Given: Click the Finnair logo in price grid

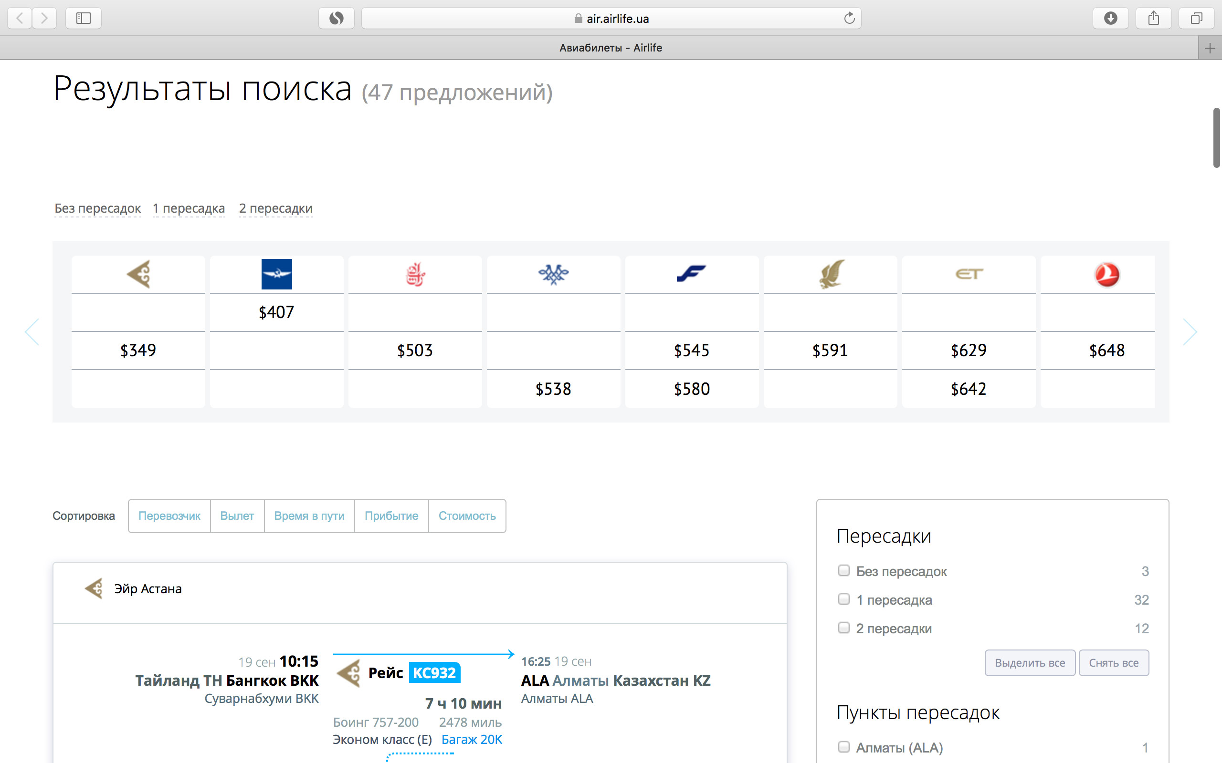Looking at the screenshot, I should (x=691, y=274).
